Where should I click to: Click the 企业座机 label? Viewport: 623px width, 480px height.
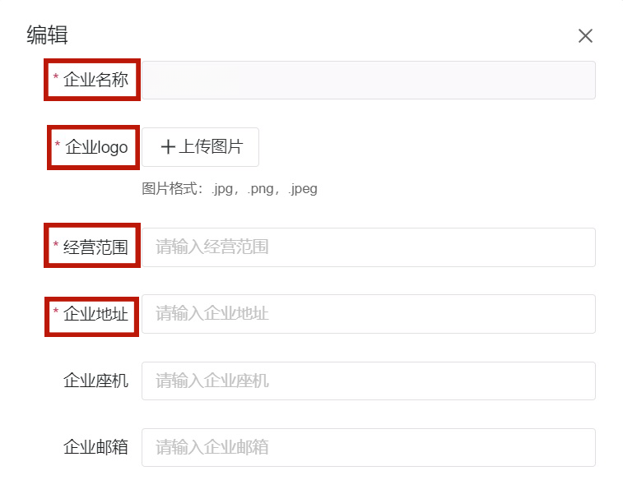pyautogui.click(x=95, y=381)
